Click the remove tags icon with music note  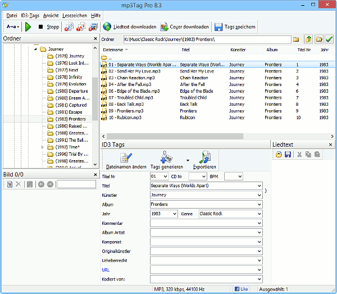point(69,27)
